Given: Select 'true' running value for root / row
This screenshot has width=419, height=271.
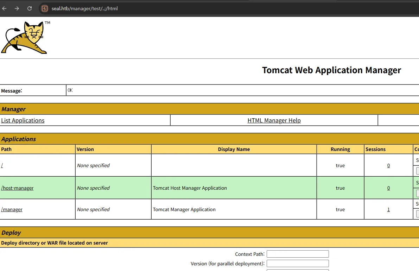Looking at the screenshot, I should pyautogui.click(x=340, y=165).
